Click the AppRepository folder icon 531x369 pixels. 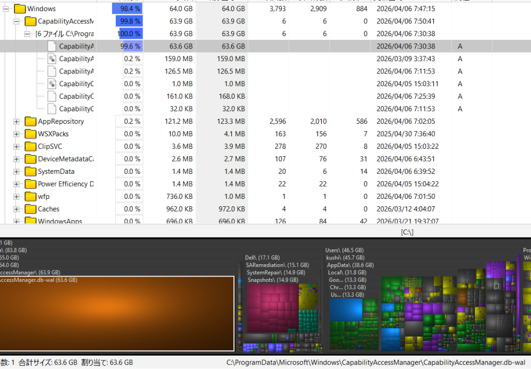(x=30, y=121)
